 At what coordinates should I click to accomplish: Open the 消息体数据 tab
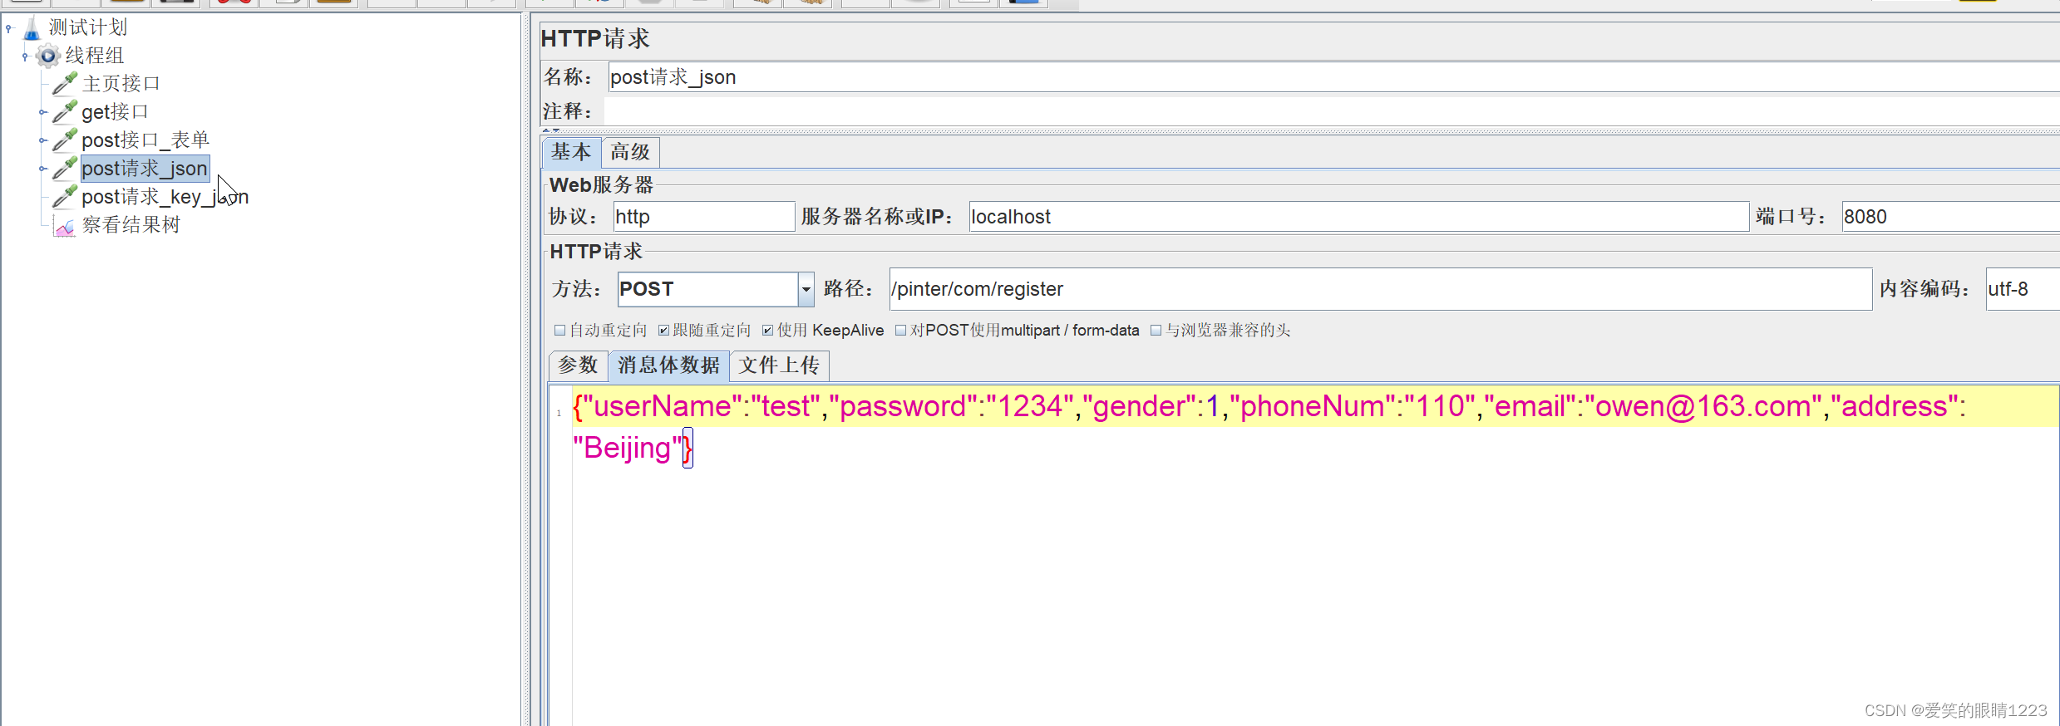pyautogui.click(x=668, y=365)
